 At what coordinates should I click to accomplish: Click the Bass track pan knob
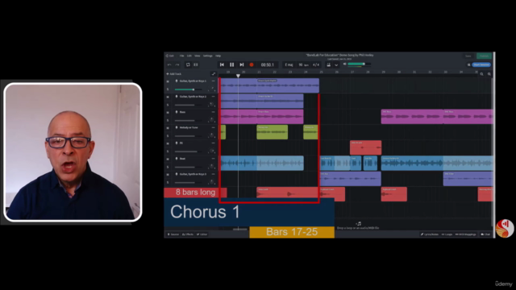(x=211, y=120)
